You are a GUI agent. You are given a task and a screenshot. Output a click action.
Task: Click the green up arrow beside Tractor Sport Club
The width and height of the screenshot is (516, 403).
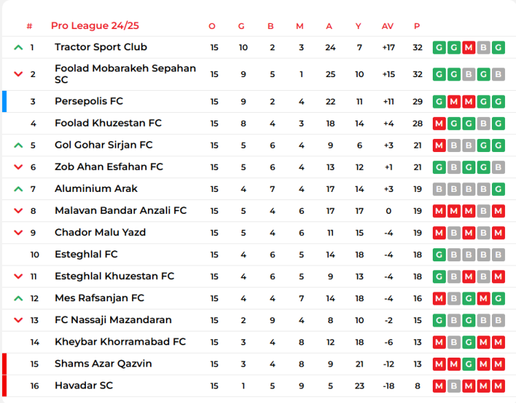tap(19, 47)
